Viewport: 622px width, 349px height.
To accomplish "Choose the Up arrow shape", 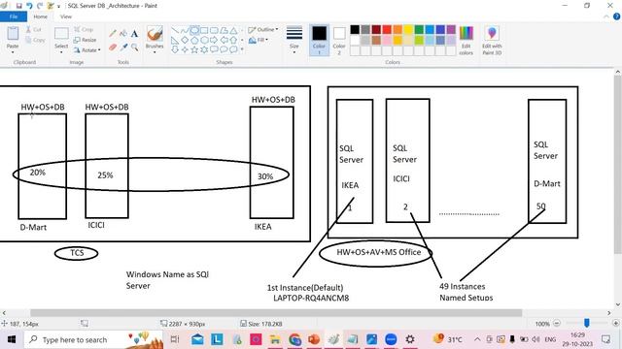I will point(233,40).
